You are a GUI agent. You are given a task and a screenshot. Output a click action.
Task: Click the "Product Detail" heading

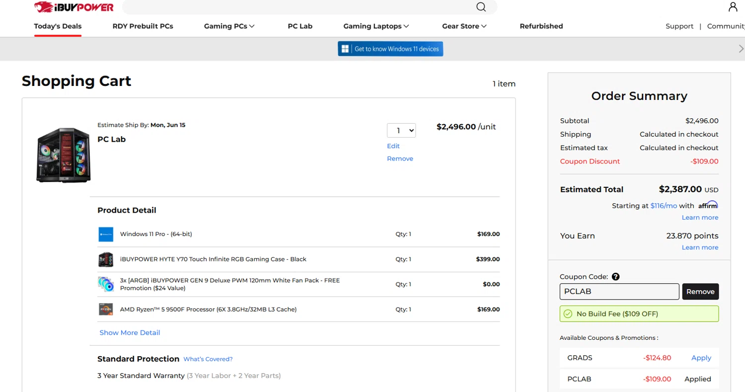127,211
